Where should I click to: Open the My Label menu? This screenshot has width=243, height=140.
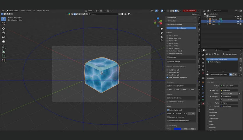(x=46, y=11)
